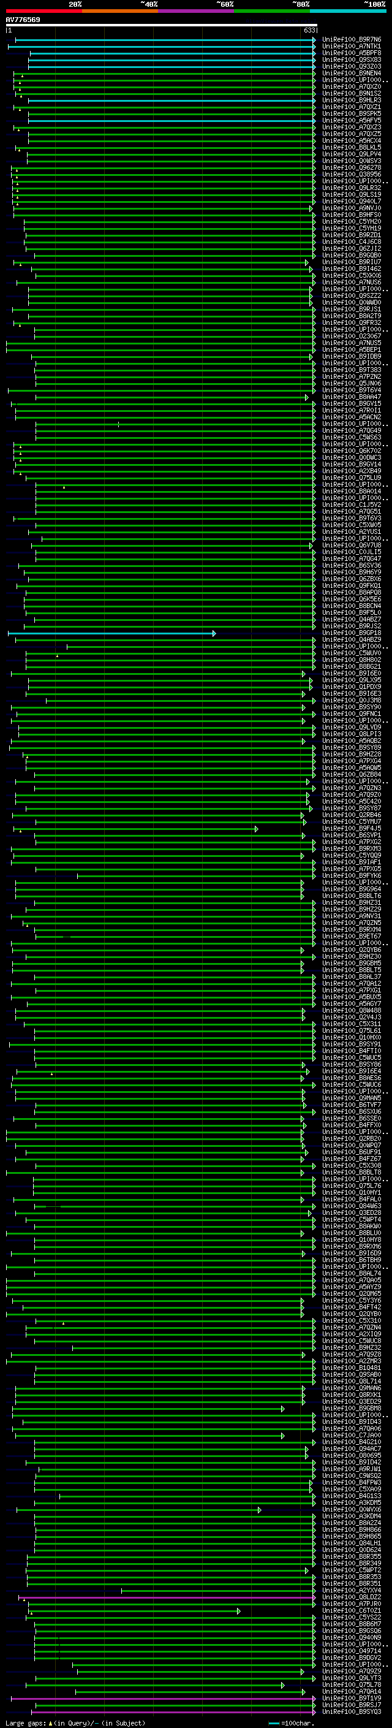The width and height of the screenshot is (392, 1728).
Task: Select hit UniRef100_A5AQB2
Action: point(351,741)
